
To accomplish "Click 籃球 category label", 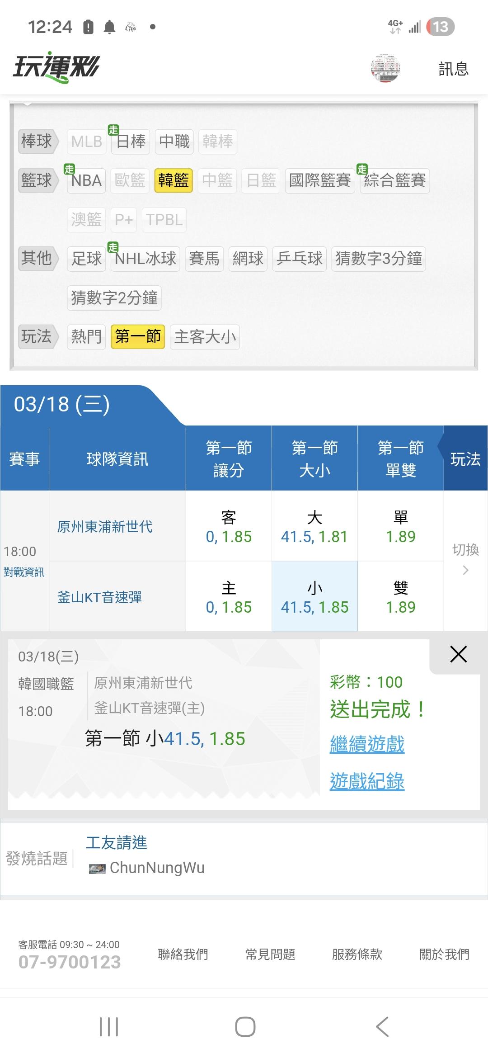I will point(38,181).
